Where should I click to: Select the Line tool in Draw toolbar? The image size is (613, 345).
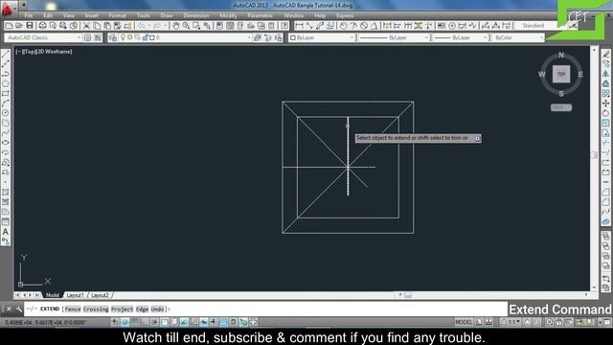click(6, 54)
